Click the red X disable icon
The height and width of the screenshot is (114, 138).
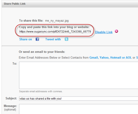[116, 31]
